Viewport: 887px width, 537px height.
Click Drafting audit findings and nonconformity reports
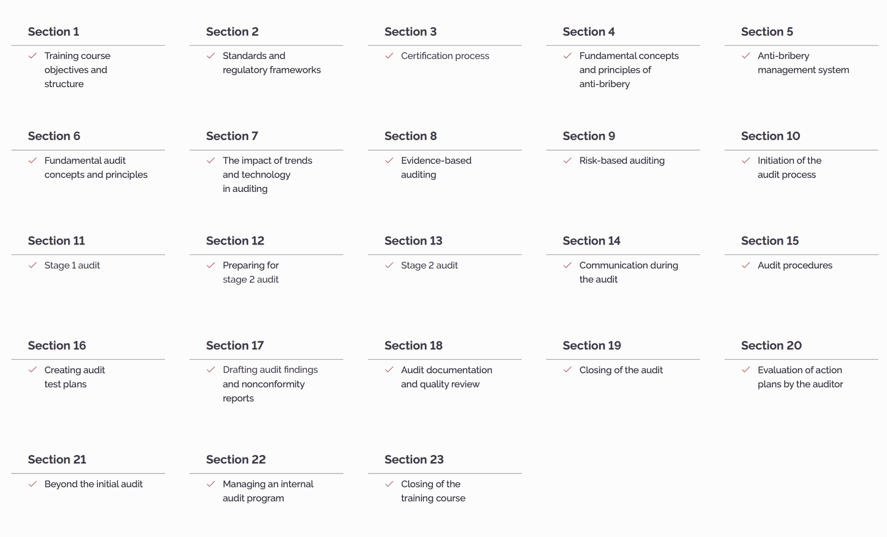click(270, 384)
